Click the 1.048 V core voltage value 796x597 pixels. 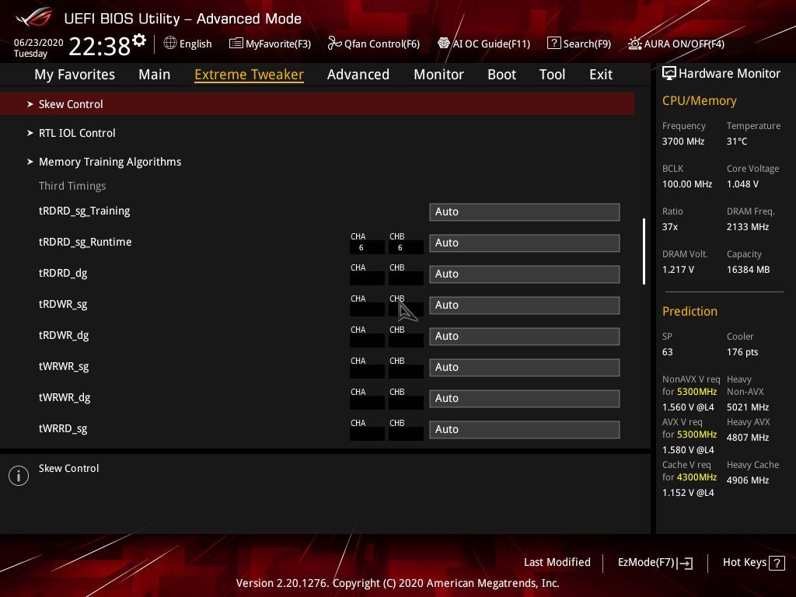coord(742,184)
